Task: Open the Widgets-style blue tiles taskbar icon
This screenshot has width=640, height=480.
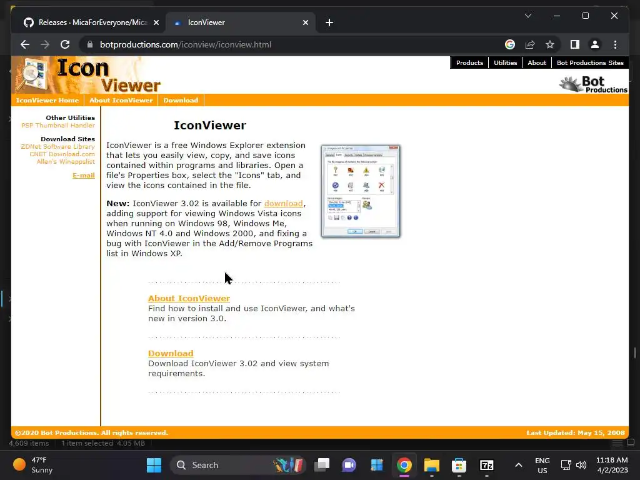Action: point(377,465)
